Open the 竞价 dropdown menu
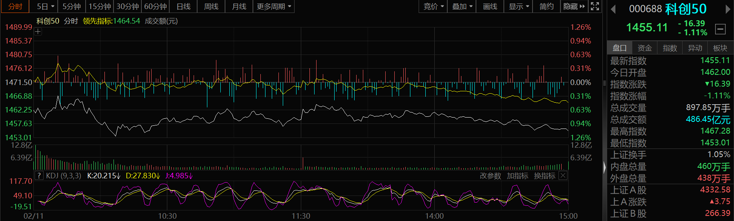This screenshot has width=734, height=221. coord(433,7)
